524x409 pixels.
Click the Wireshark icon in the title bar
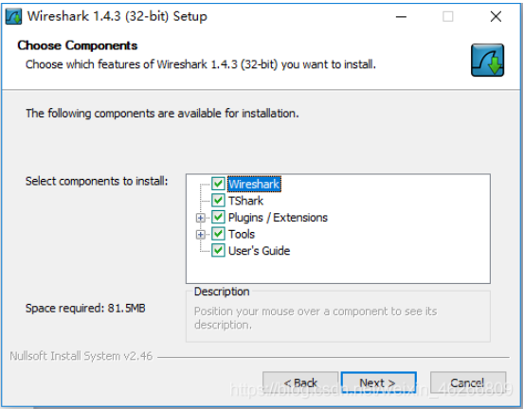[x=13, y=17]
